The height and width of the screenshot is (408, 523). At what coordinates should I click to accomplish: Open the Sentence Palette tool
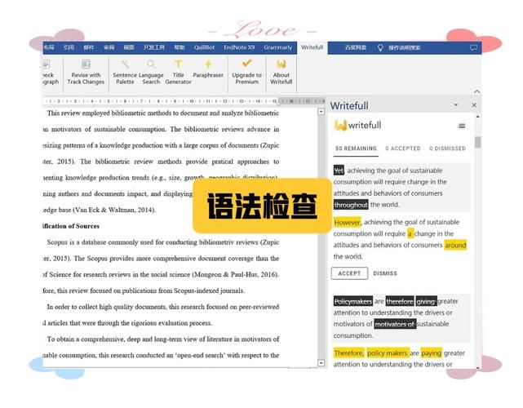(x=125, y=73)
